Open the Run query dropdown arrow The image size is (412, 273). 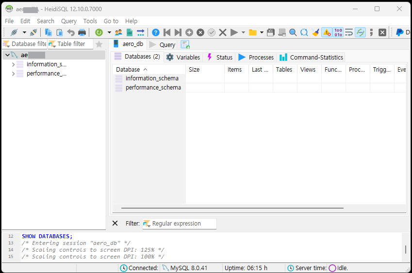point(243,32)
